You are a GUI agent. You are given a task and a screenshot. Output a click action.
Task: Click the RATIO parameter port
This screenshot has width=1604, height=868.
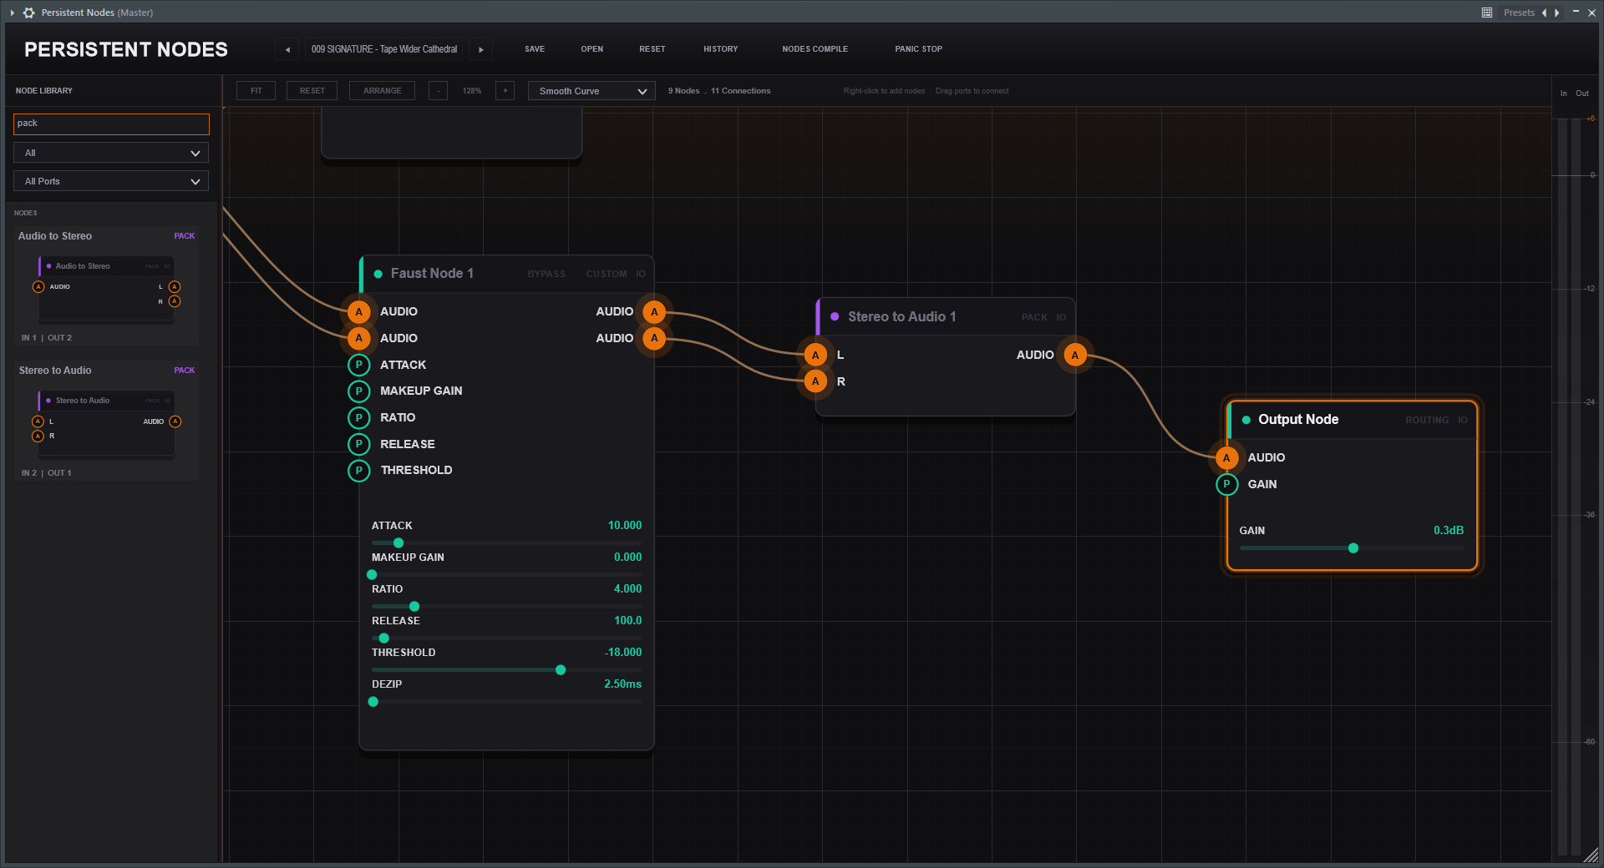click(359, 417)
